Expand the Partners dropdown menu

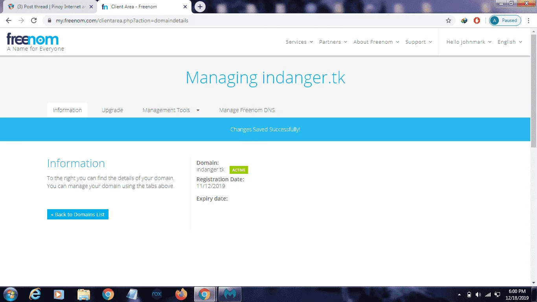[333, 42]
